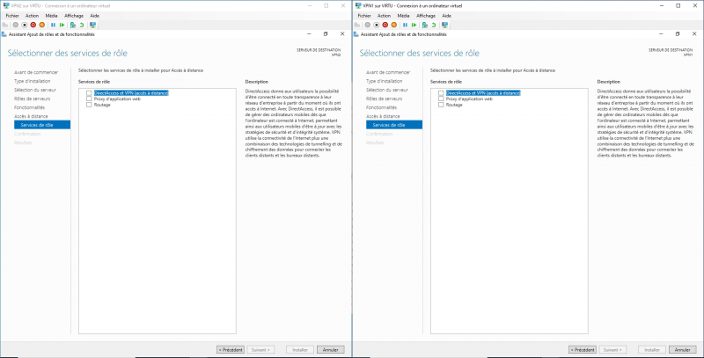Go to Sélection du serveur step in VPN2
The width and height of the screenshot is (704, 358).
pyautogui.click(x=35, y=90)
